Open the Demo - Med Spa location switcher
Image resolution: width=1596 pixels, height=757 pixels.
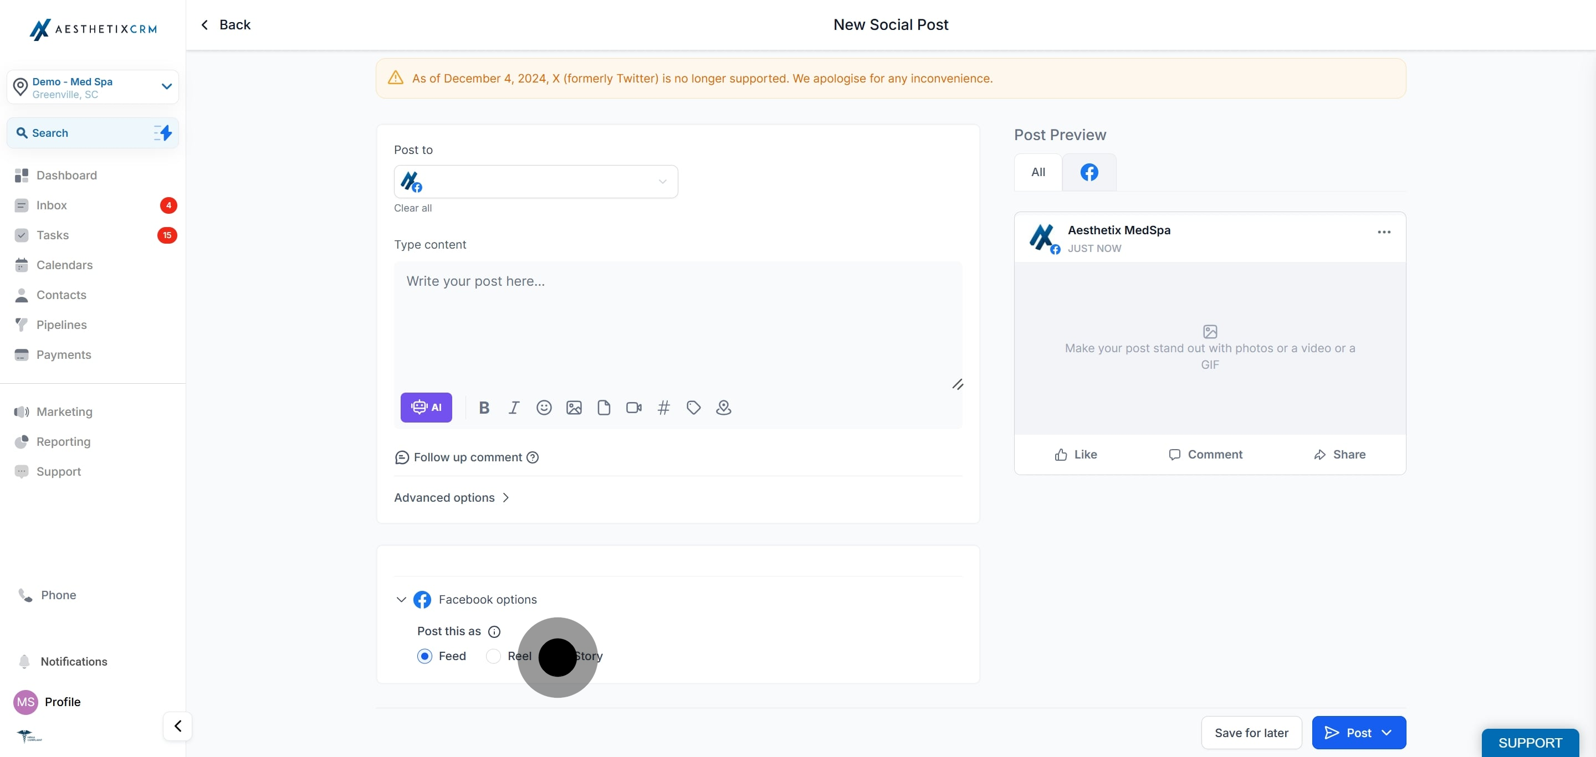point(93,87)
